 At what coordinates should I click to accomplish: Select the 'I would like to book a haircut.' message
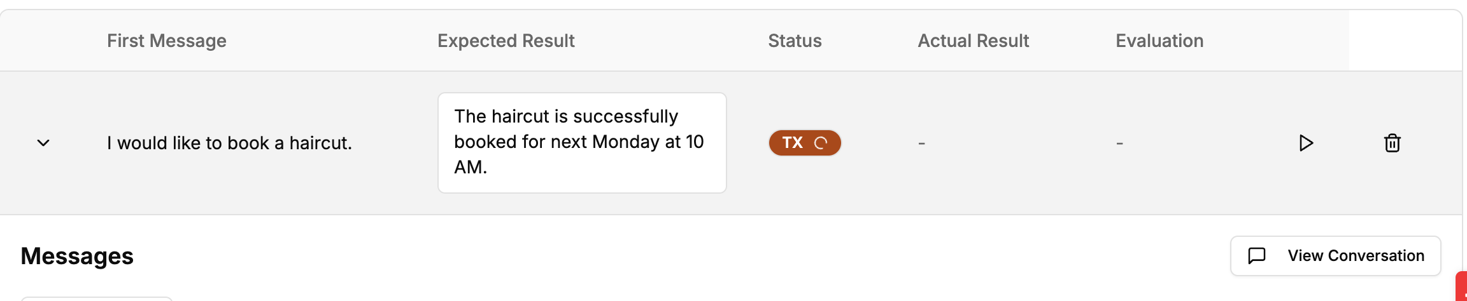(x=229, y=143)
